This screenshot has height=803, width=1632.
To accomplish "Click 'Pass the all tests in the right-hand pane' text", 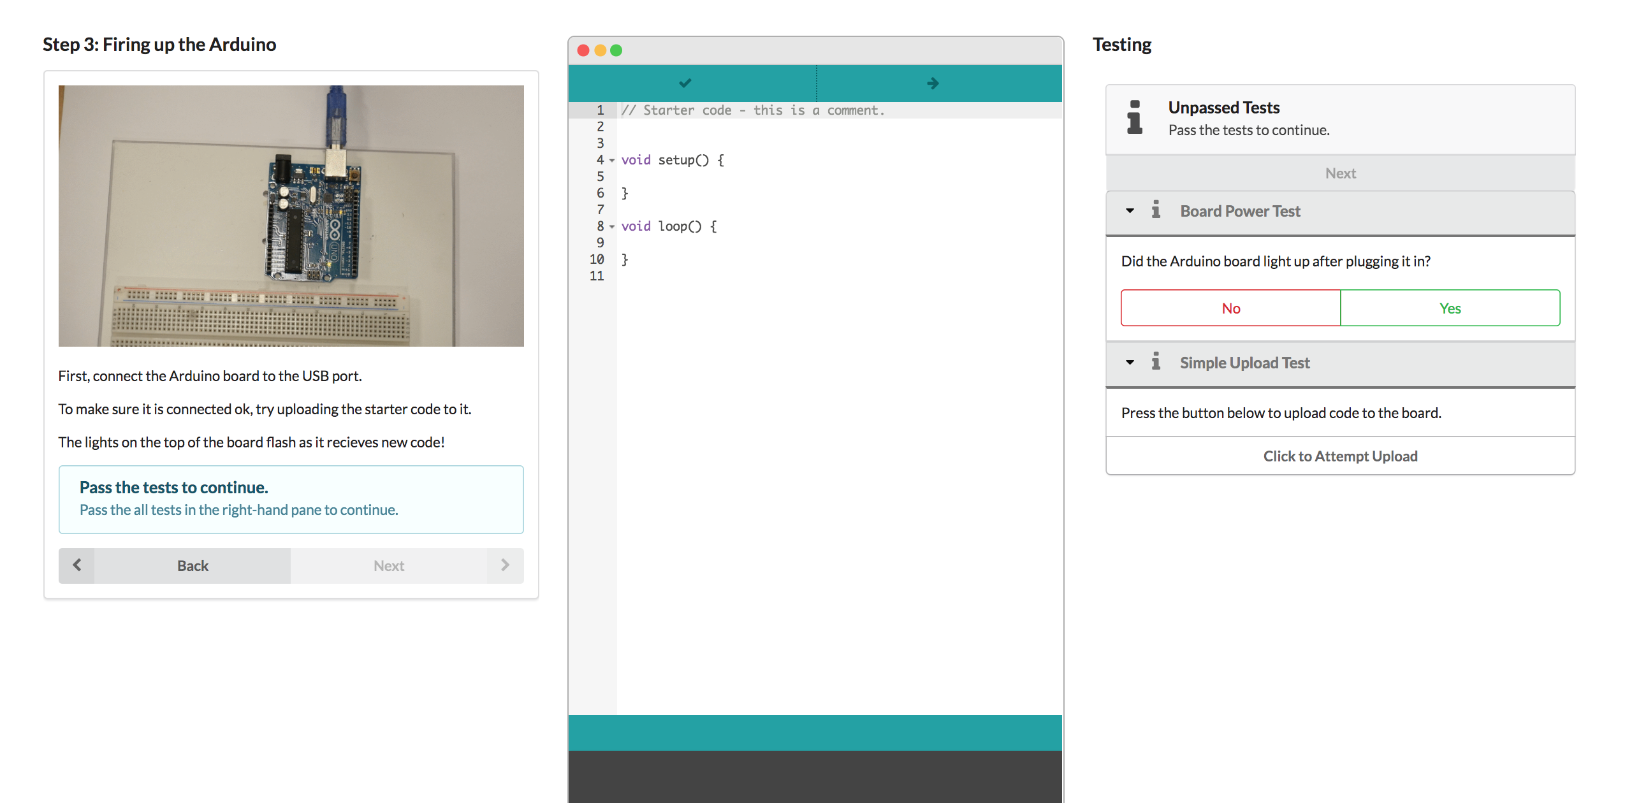I will click(238, 510).
